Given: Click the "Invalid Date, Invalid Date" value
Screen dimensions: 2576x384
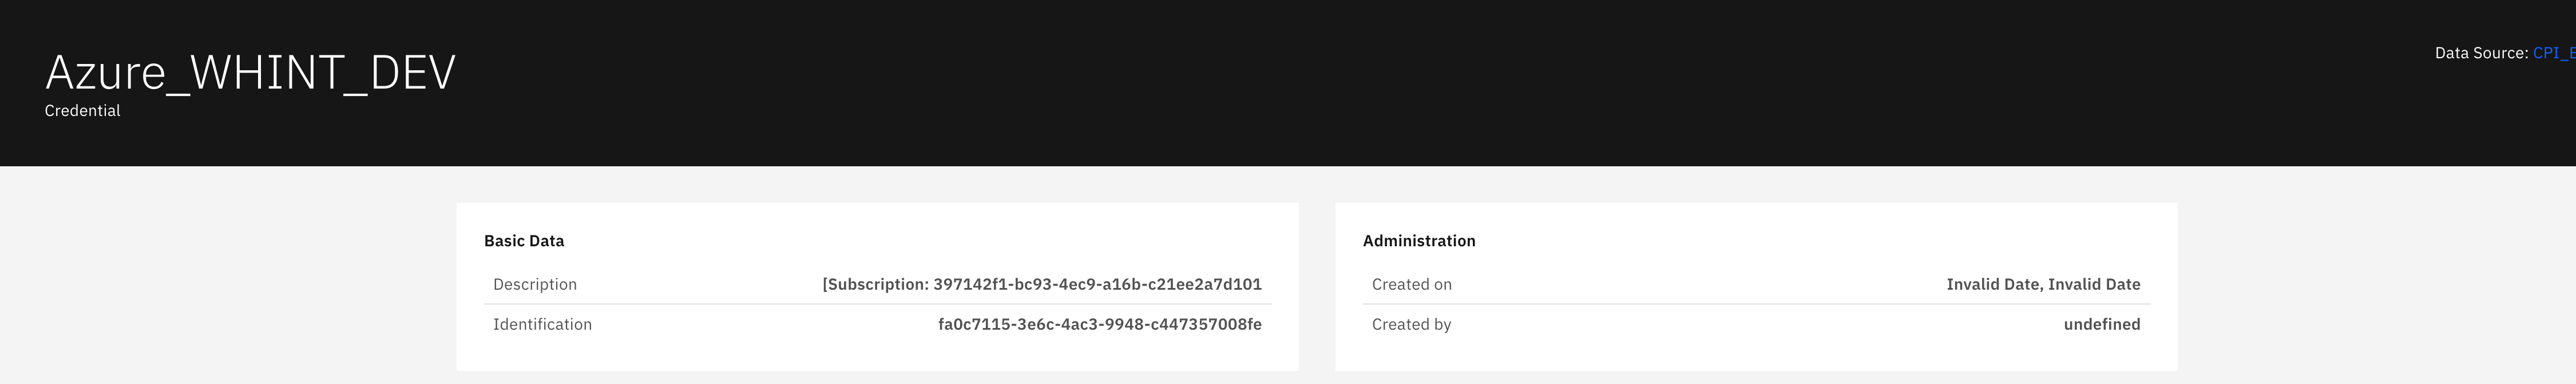Looking at the screenshot, I should tap(2042, 284).
